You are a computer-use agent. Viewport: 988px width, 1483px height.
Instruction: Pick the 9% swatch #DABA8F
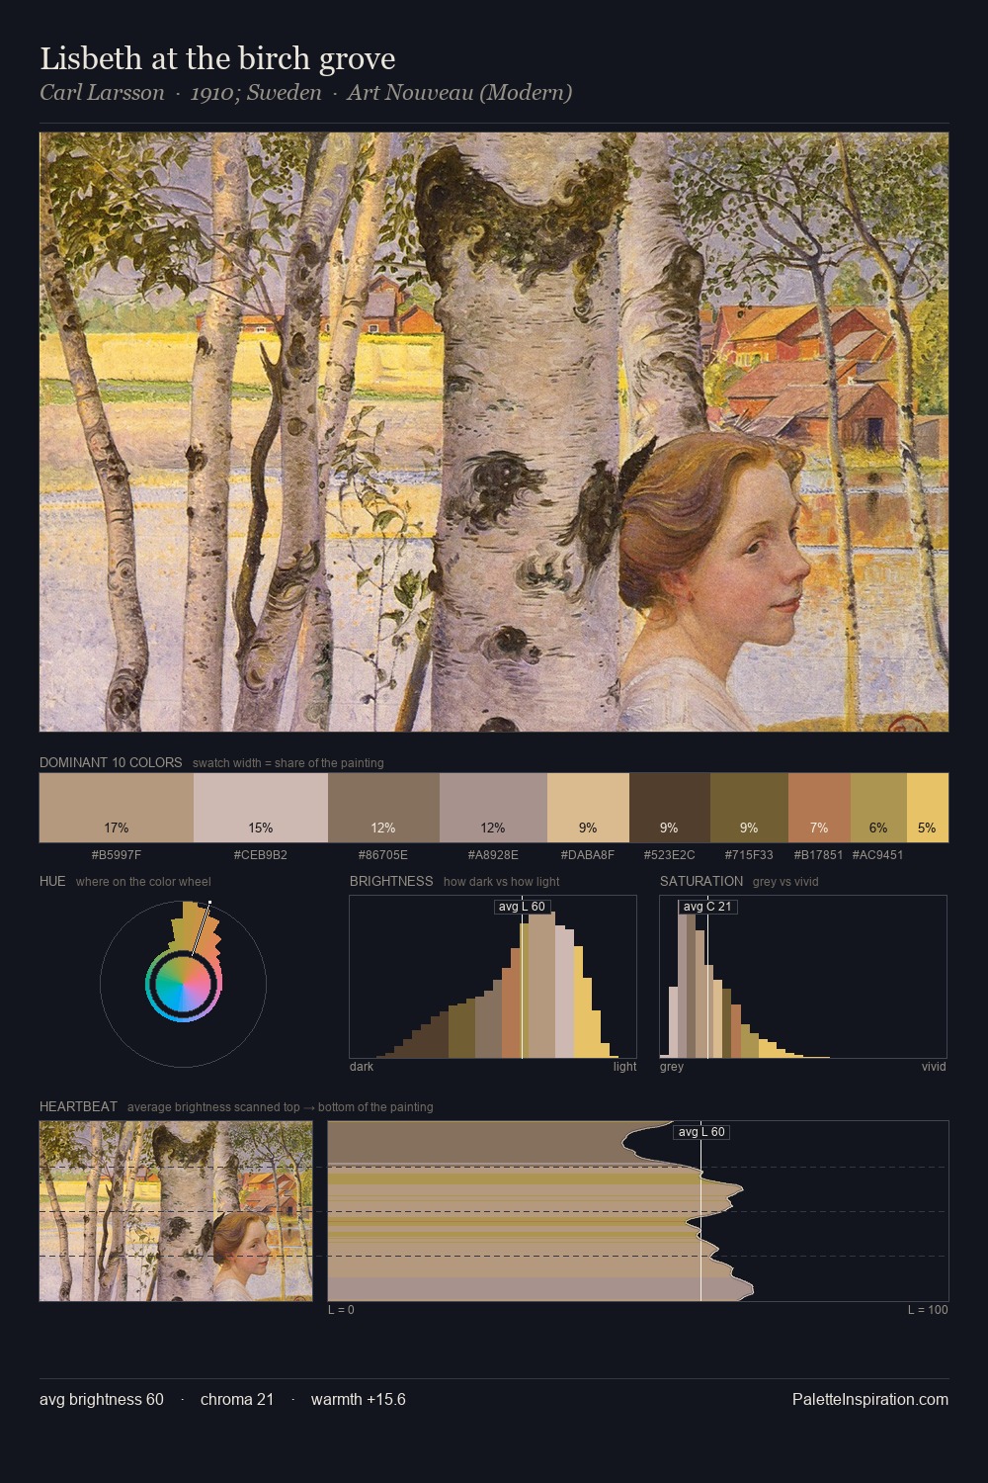pyautogui.click(x=588, y=808)
